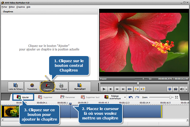
Task: Click the redo arrow icon
Action: pyautogui.click(x=137, y=97)
